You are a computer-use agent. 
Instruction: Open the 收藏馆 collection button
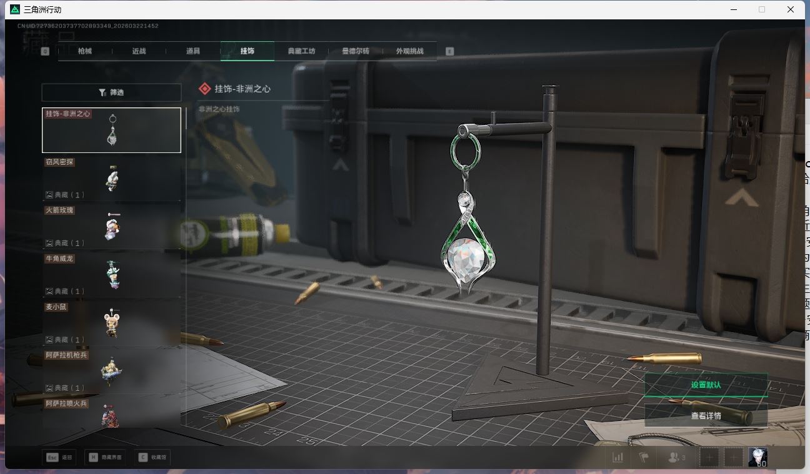[153, 457]
